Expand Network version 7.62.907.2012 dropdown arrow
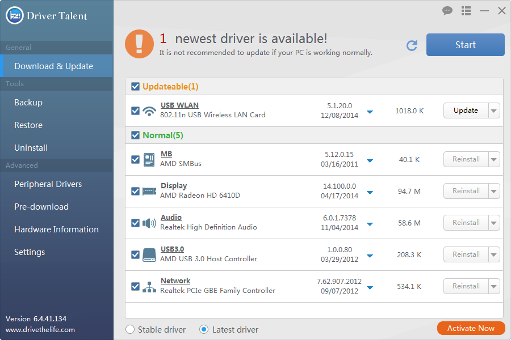The height and width of the screenshot is (340, 511). [x=370, y=288]
